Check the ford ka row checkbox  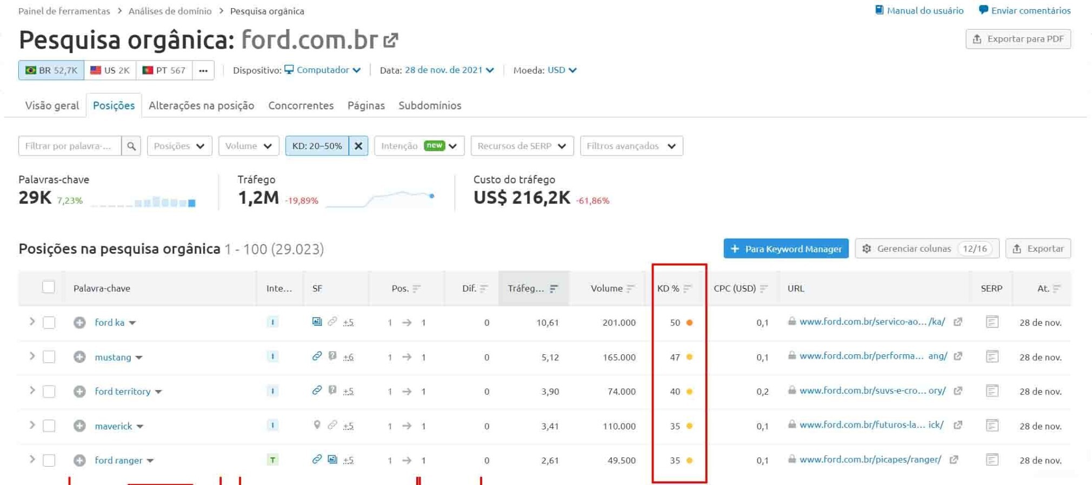(x=49, y=322)
